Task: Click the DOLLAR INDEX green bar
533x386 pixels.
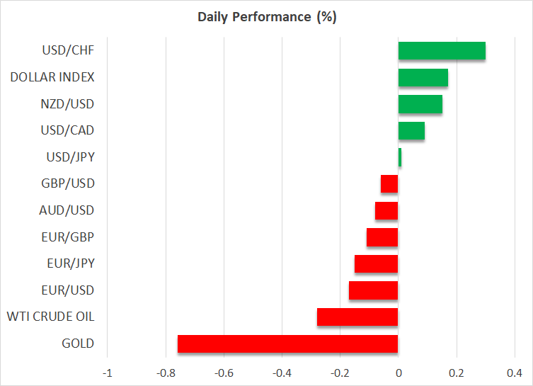Action: tap(423, 77)
